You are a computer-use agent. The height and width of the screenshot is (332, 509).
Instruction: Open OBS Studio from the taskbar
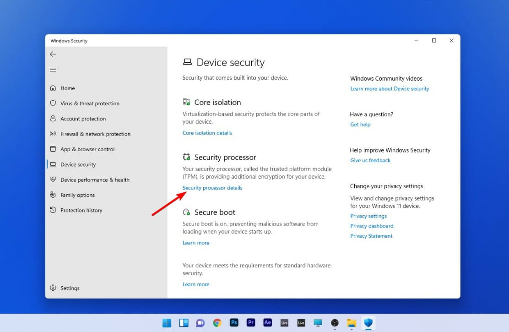[x=335, y=323]
